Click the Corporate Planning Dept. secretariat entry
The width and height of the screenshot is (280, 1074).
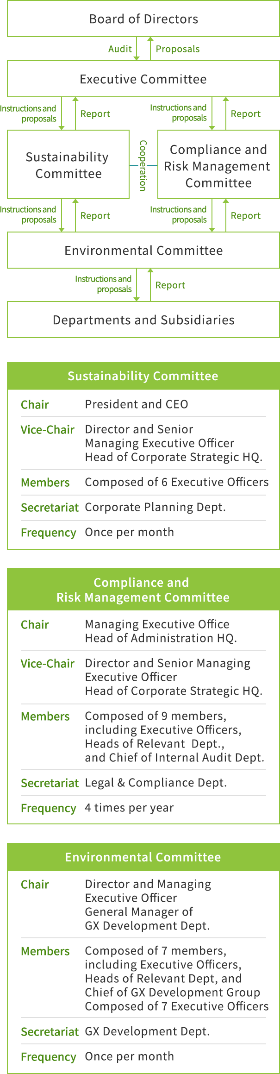pos(156,507)
